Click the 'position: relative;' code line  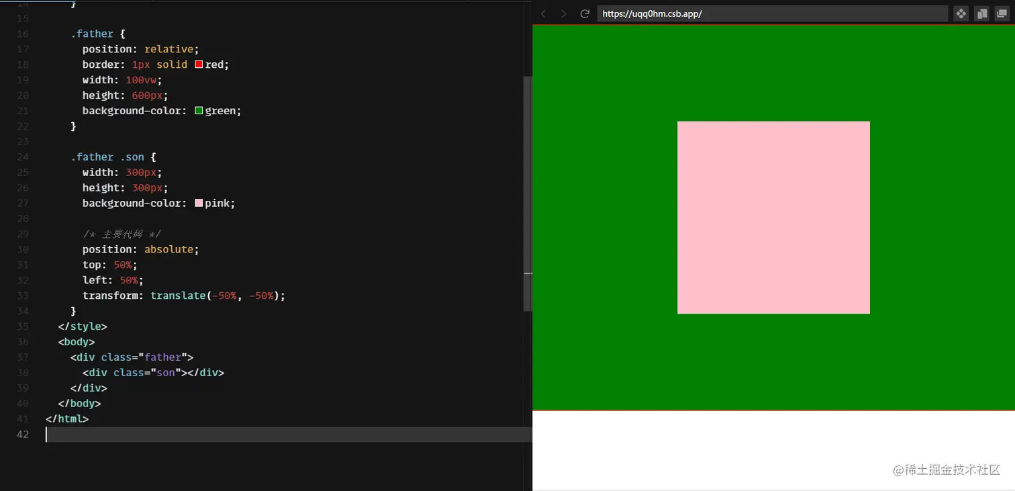[x=141, y=49]
